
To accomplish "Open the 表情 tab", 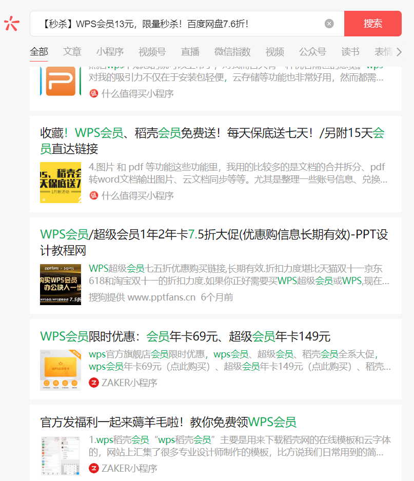I will [384, 51].
